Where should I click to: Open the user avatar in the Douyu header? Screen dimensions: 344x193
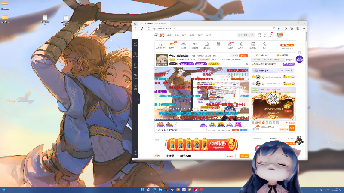pyautogui.click(x=280, y=35)
